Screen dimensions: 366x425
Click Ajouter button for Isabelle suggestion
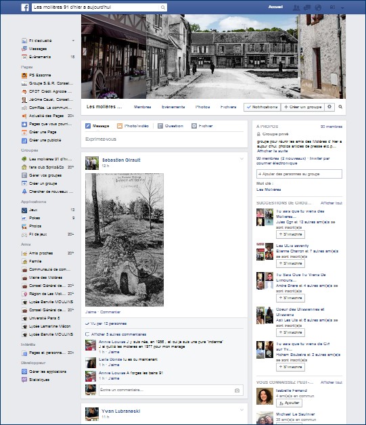289,403
